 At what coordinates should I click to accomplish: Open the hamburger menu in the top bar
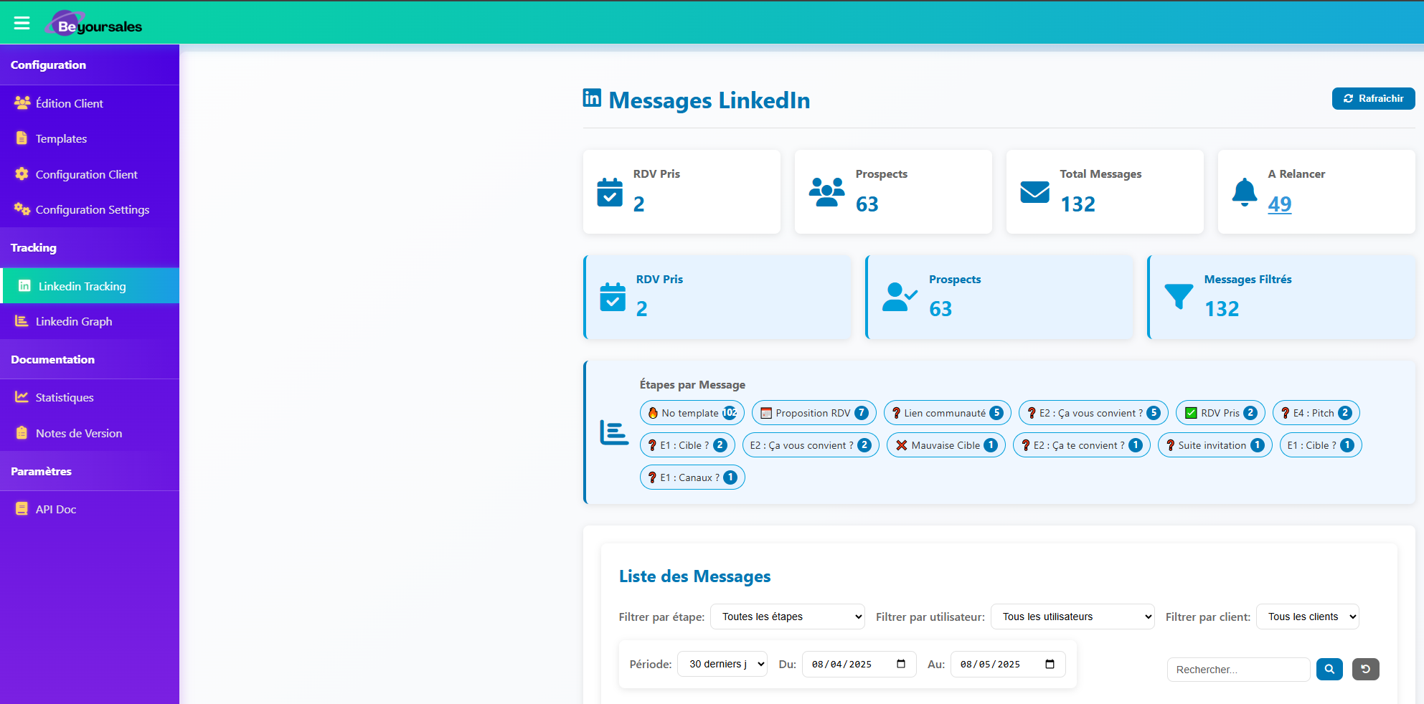[x=22, y=22]
